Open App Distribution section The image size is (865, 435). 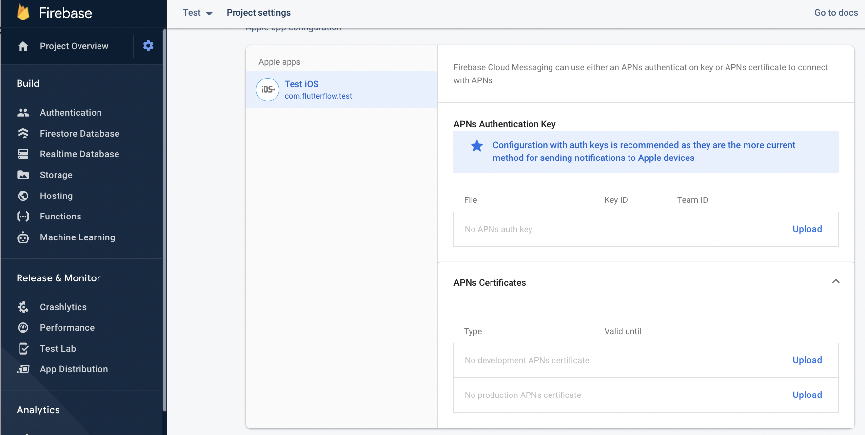click(x=74, y=369)
